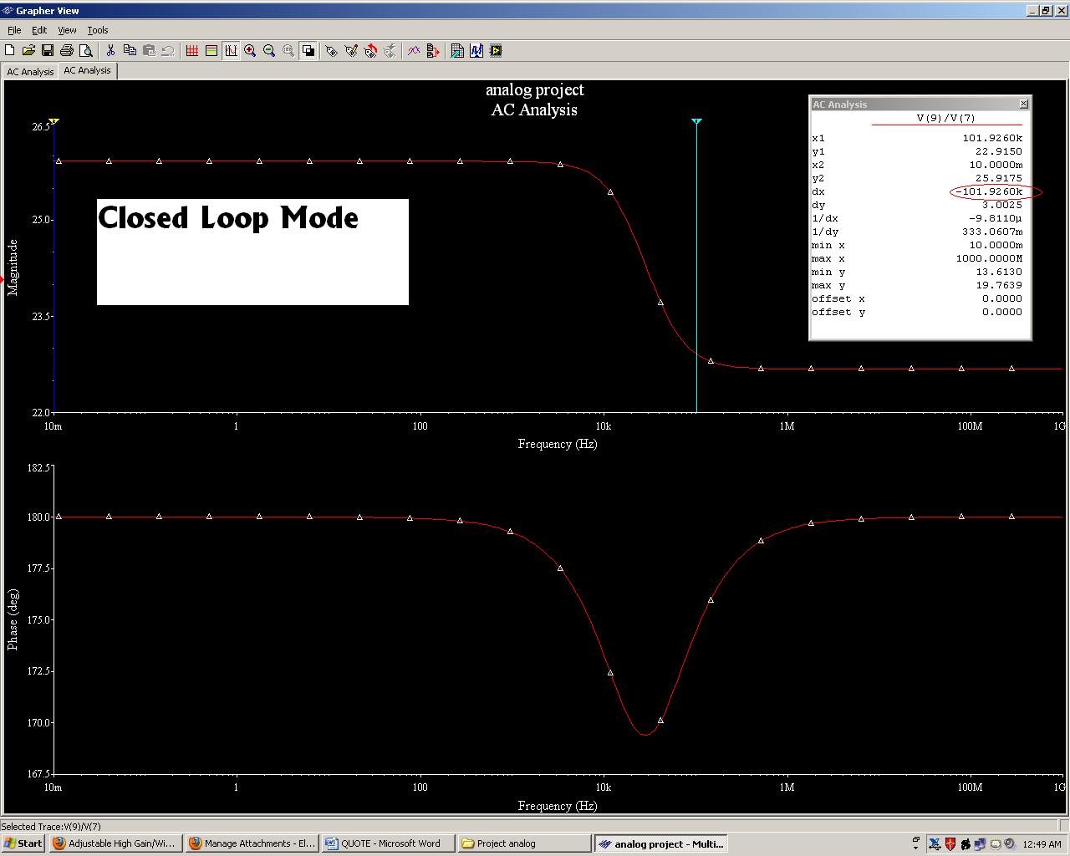Select the min y value 13.6130
Viewport: 1070px width, 856px height.
pyautogui.click(x=999, y=272)
